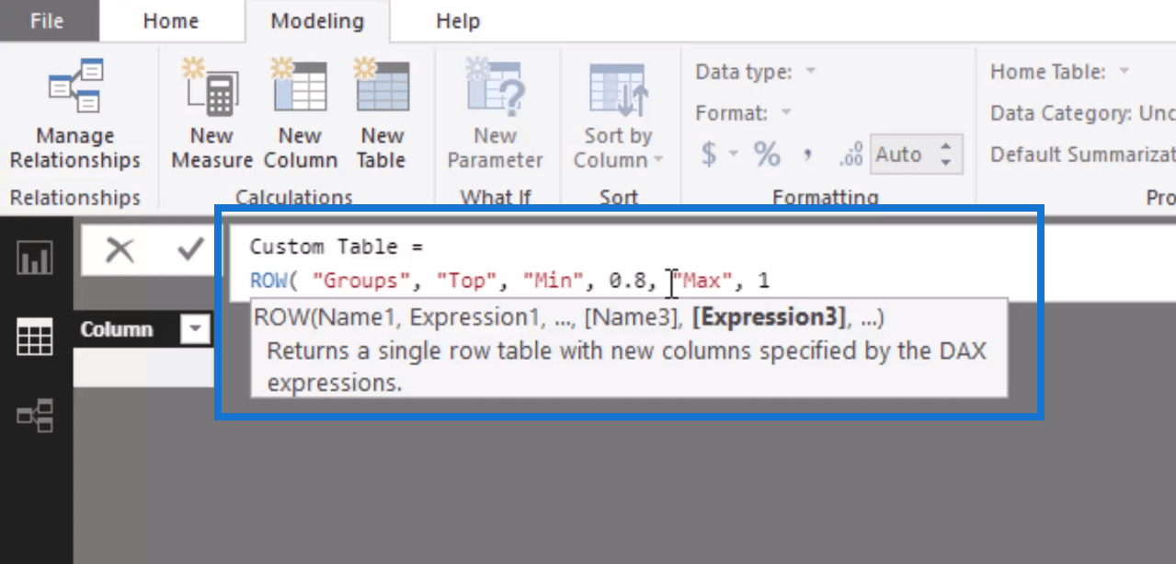Open the File tab
Viewport: 1176px width, 564px height.
tap(47, 20)
